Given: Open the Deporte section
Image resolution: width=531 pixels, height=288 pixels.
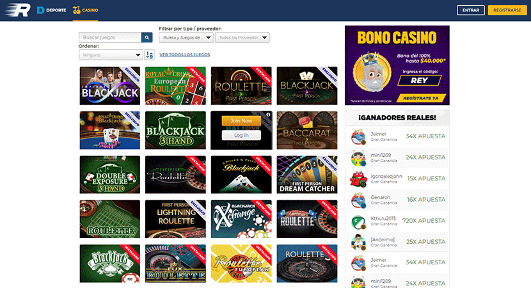Looking at the screenshot, I should 52,10.
